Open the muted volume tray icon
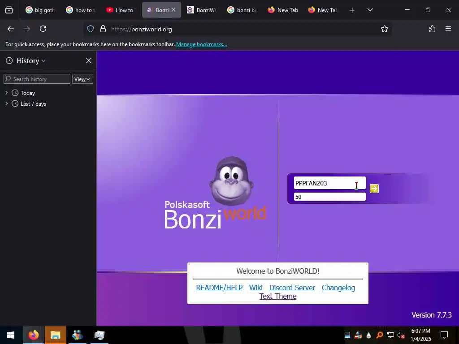 [401, 335]
